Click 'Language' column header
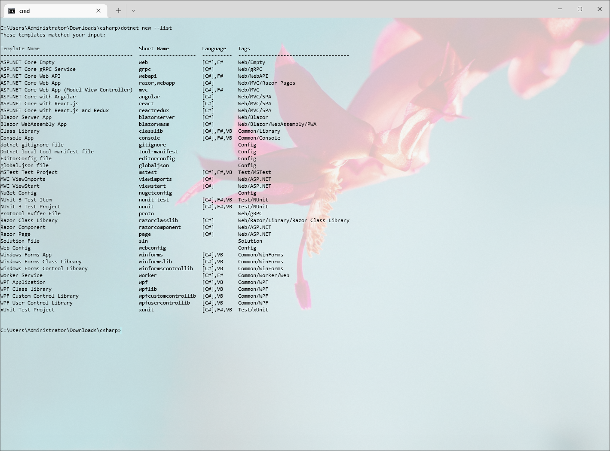Image resolution: width=610 pixels, height=451 pixels. [214, 49]
